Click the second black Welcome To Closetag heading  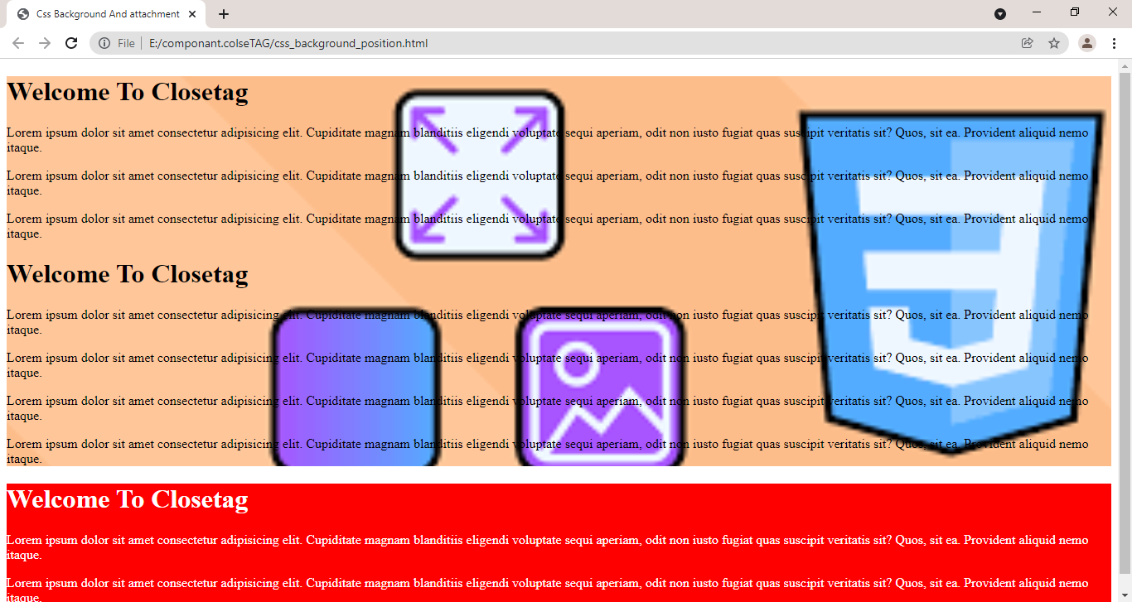(128, 274)
